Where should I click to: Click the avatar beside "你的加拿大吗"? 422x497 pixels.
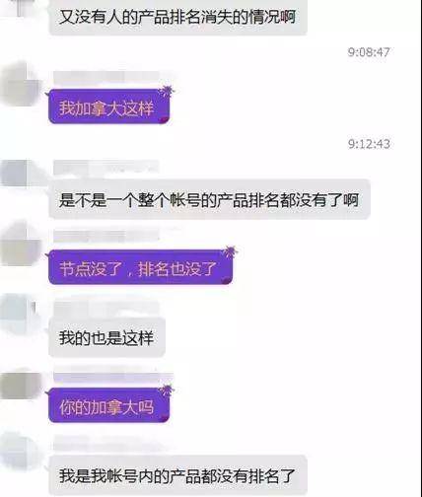pyautogui.click(x=21, y=384)
